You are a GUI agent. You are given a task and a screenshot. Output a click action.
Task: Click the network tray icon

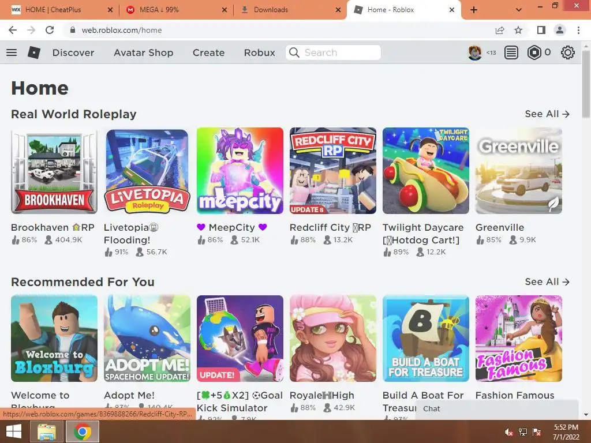point(523,432)
